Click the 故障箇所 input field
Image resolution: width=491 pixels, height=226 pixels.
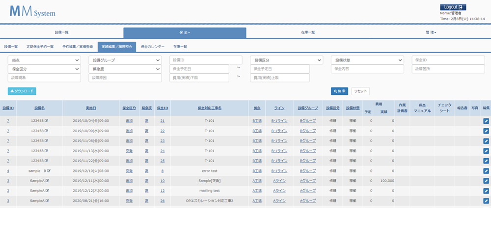pyautogui.click(x=448, y=69)
